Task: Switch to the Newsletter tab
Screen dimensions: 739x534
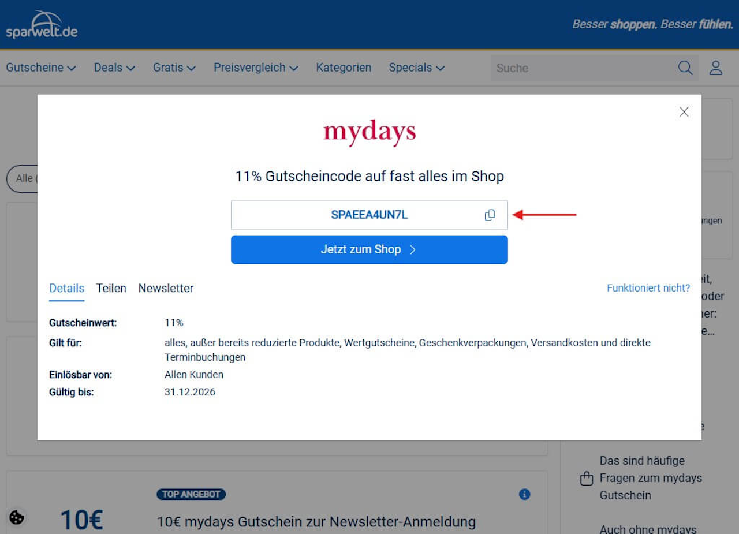Action: point(166,288)
